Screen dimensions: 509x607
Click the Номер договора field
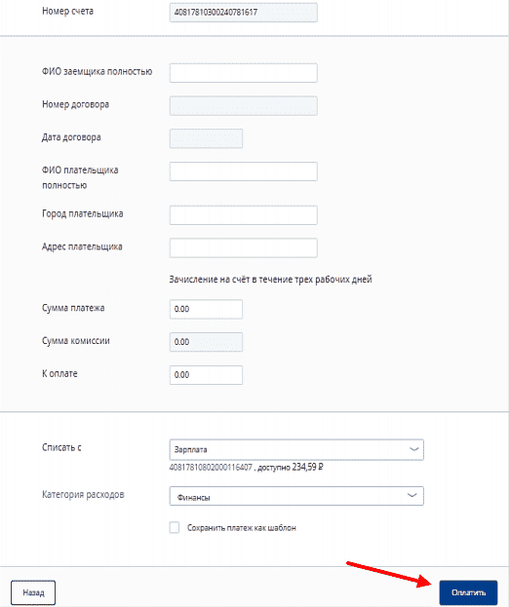click(x=243, y=105)
